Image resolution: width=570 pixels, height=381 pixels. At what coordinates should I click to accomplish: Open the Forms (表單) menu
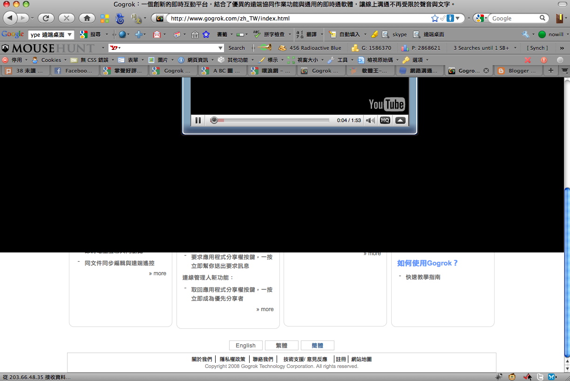click(x=130, y=60)
